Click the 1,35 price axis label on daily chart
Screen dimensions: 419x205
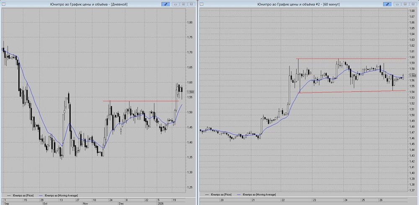[190, 157]
